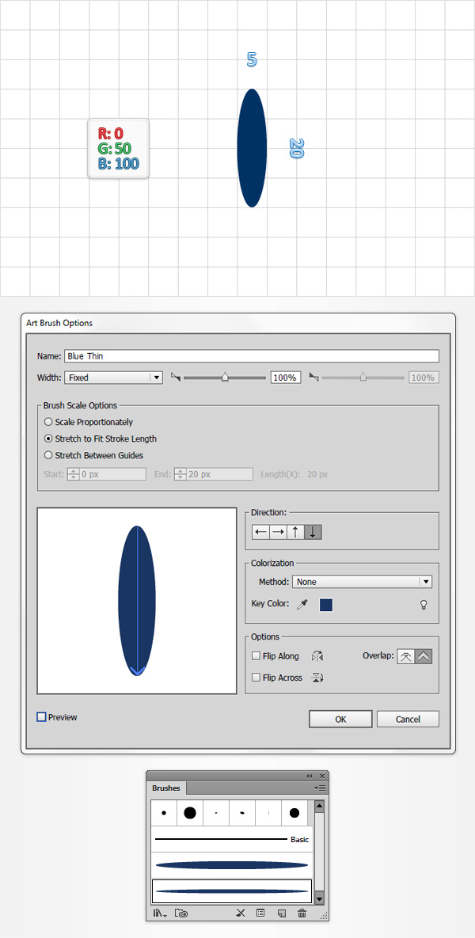
Task: Enable Flip Along checkbox
Action: [x=256, y=656]
